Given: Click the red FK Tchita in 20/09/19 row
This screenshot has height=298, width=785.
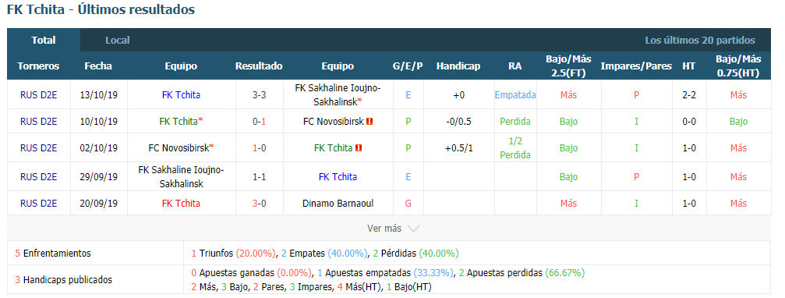Looking at the screenshot, I should point(181,204).
